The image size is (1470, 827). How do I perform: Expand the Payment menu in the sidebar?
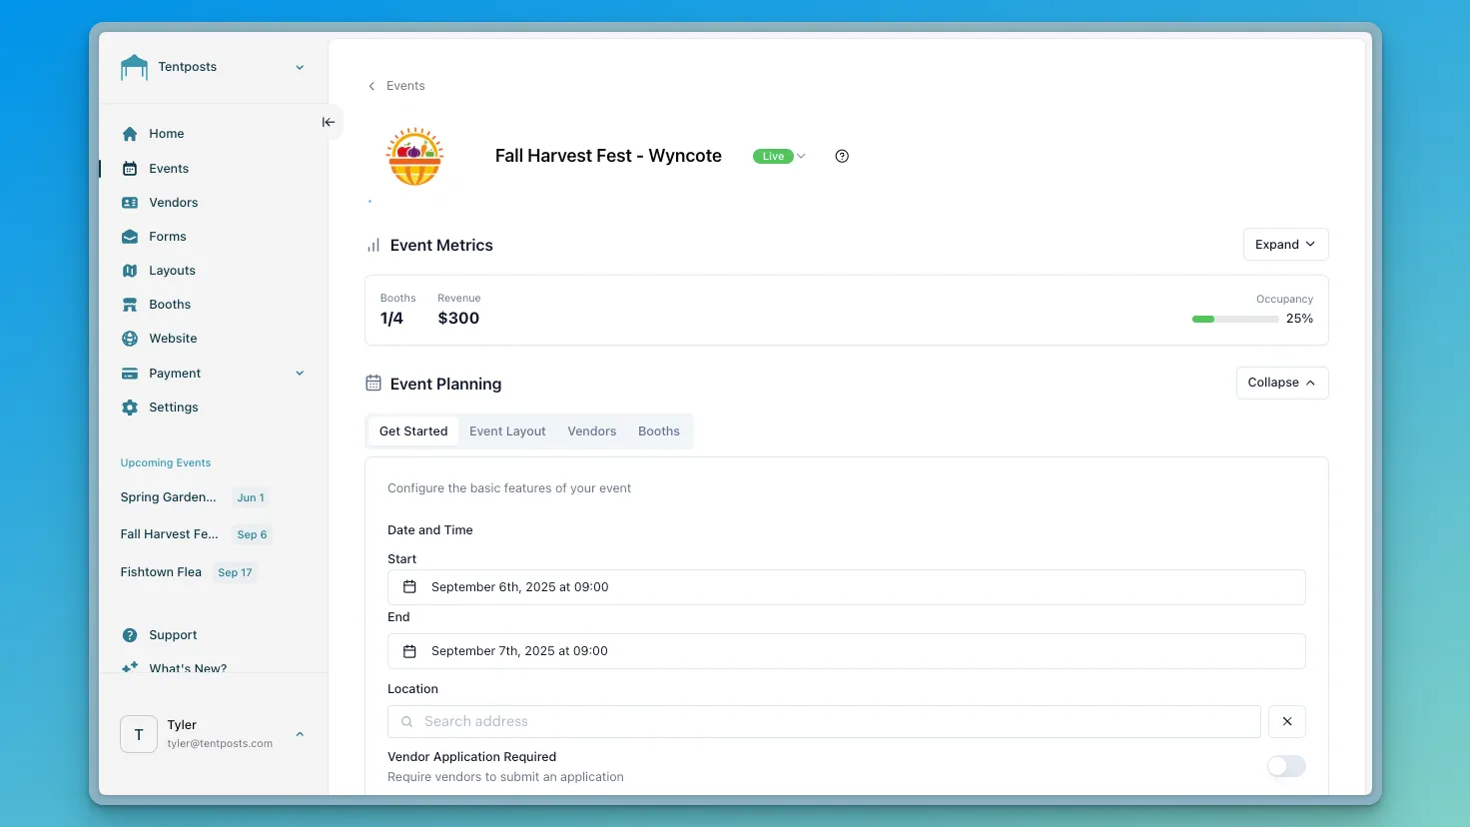299,373
